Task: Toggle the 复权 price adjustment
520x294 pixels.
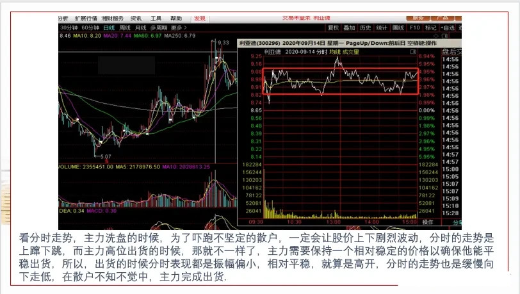Action: click(333, 28)
